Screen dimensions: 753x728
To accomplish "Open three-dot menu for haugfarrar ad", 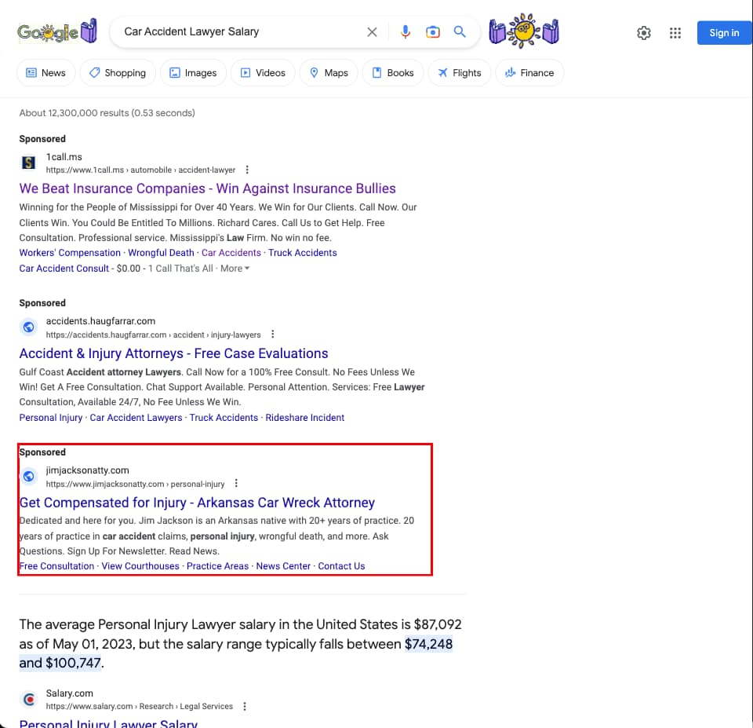I will (x=272, y=335).
